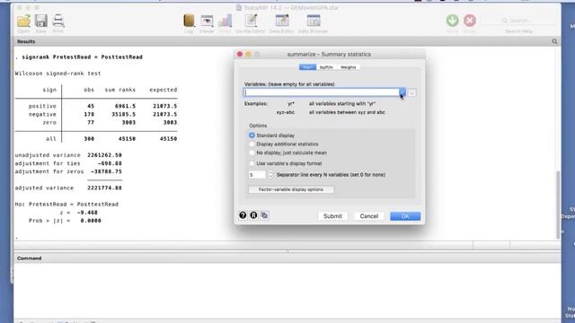Click the Prob > |z| value 0.0000
This screenshot has width=575, height=323.
(91, 221)
